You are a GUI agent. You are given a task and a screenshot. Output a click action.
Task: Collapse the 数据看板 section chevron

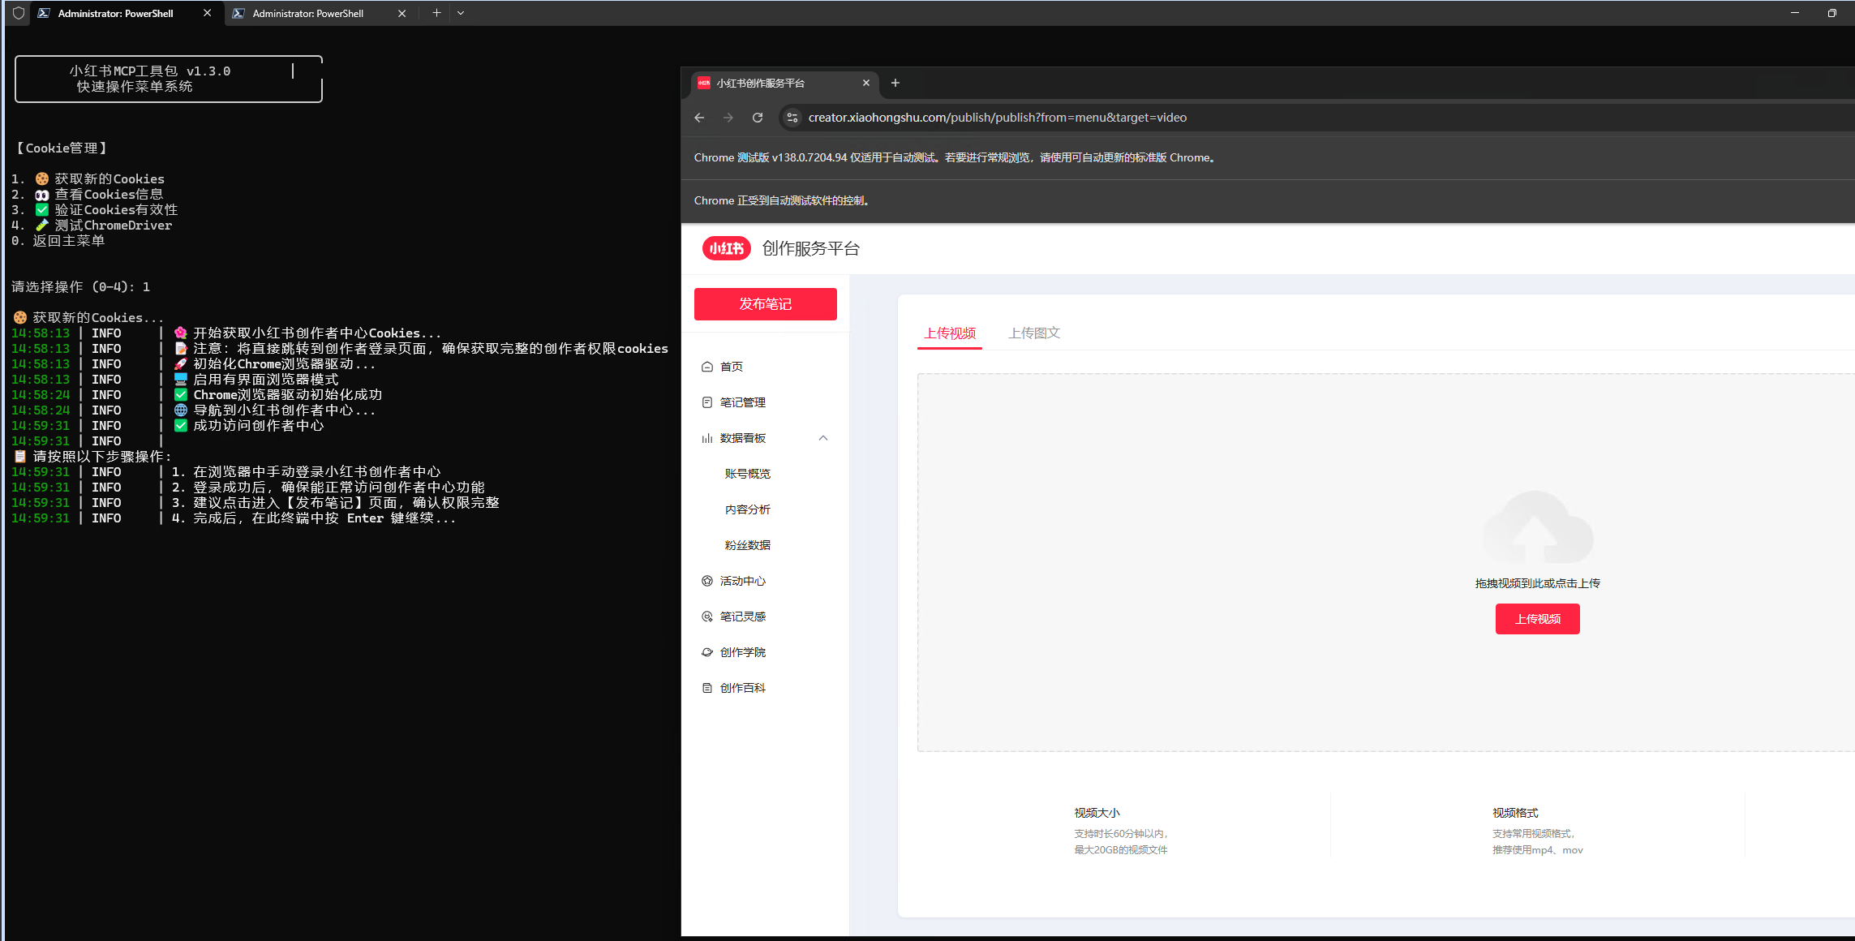tap(823, 438)
